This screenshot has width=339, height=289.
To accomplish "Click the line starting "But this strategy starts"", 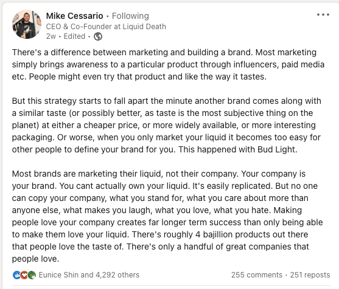I will click(167, 101).
